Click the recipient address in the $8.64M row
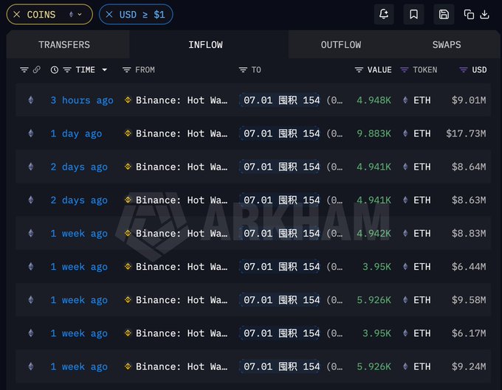The height and width of the screenshot is (390, 502). [x=280, y=167]
